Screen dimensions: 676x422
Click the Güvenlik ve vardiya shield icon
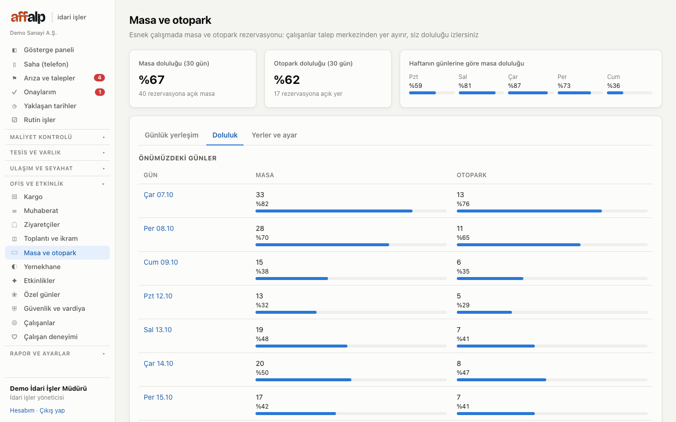click(14, 309)
